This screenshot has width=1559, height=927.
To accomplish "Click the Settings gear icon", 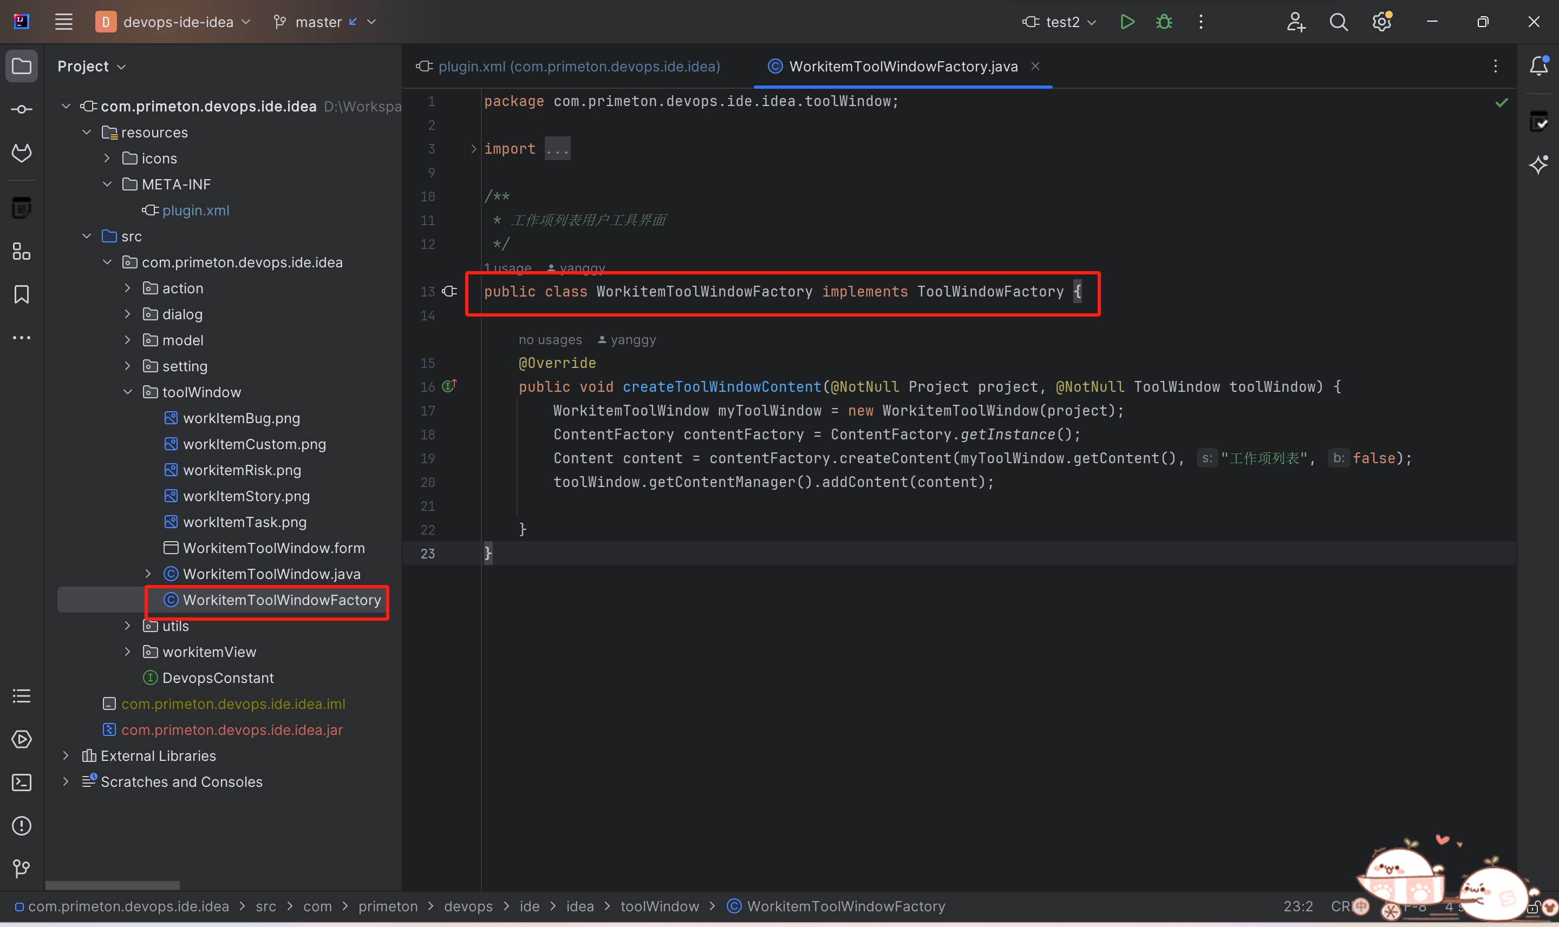I will [x=1382, y=23].
